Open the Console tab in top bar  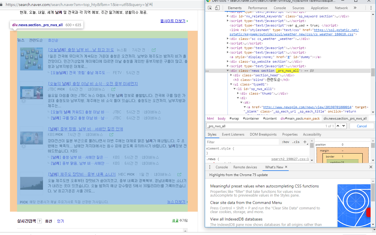pyautogui.click(x=280, y=8)
